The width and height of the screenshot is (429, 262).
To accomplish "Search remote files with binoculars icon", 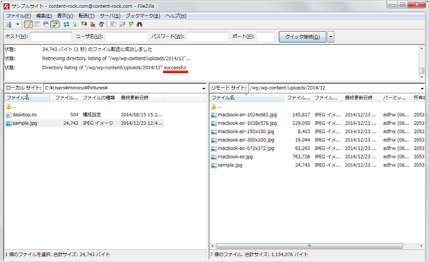I will 139,25.
